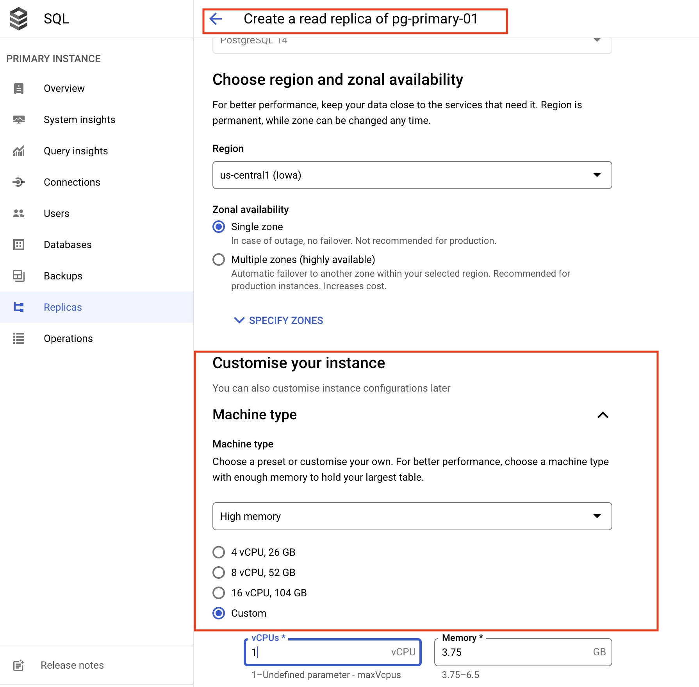
Task: Choose the 8 vCPU, 52 GB preset
Action: (x=219, y=572)
